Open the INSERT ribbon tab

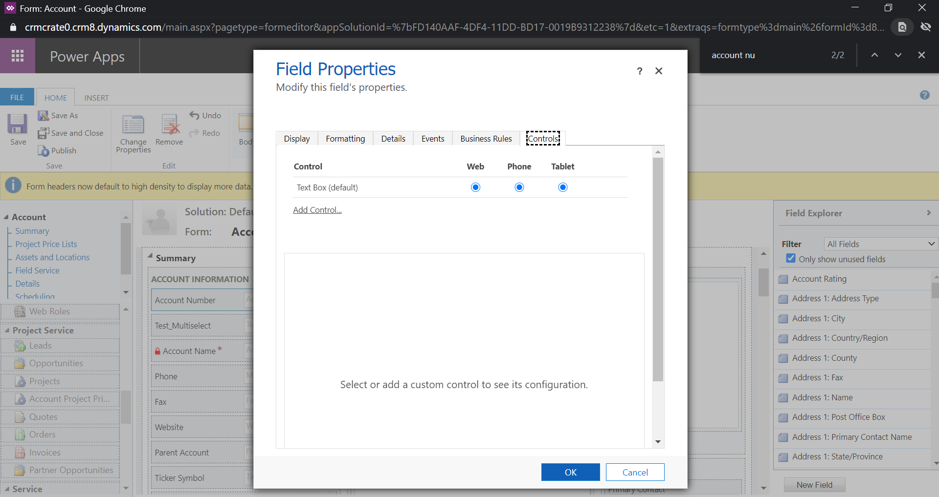96,98
